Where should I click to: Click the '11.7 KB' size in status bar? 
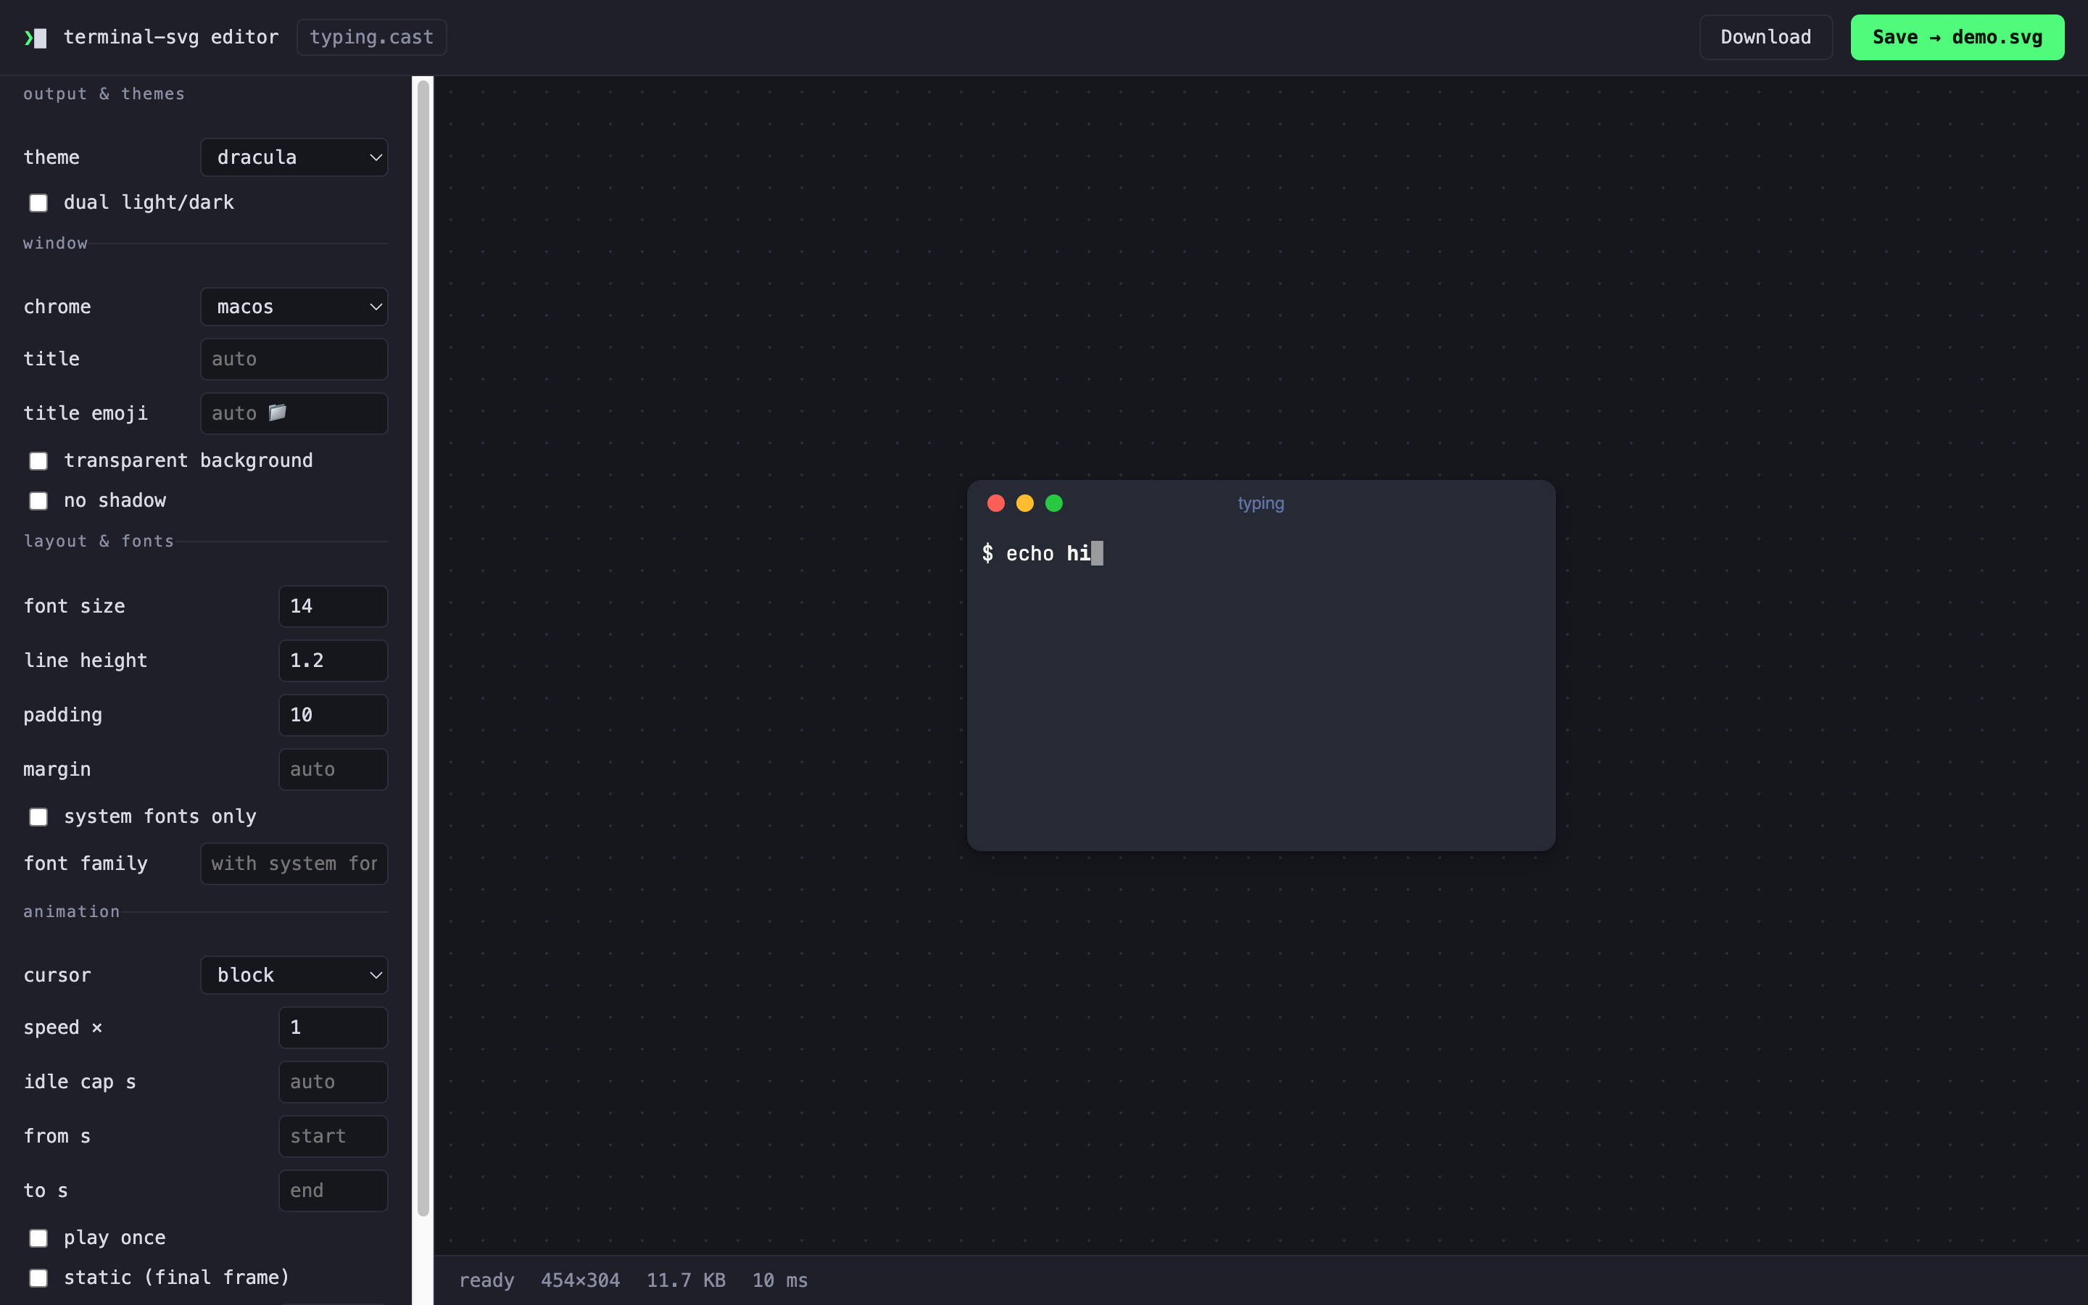[x=686, y=1280]
